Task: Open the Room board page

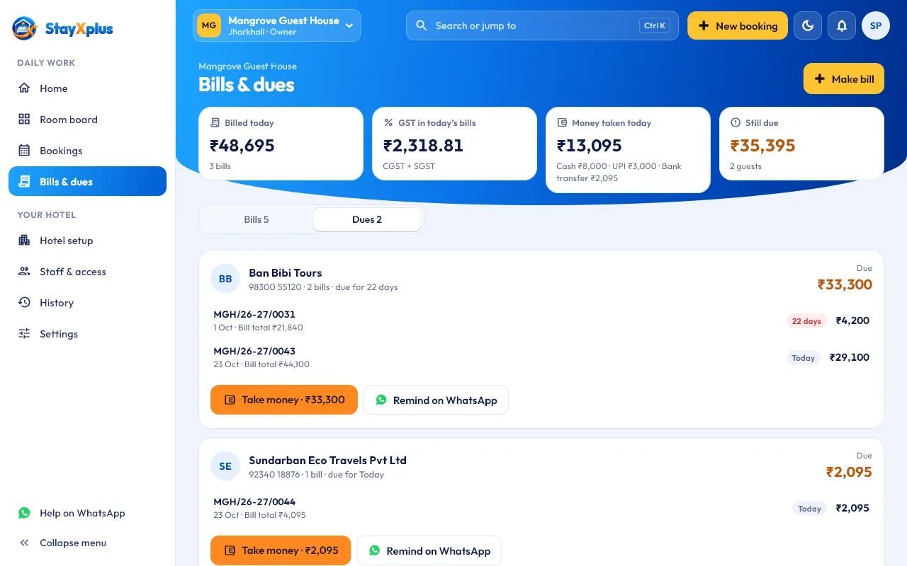Action: [87, 120]
